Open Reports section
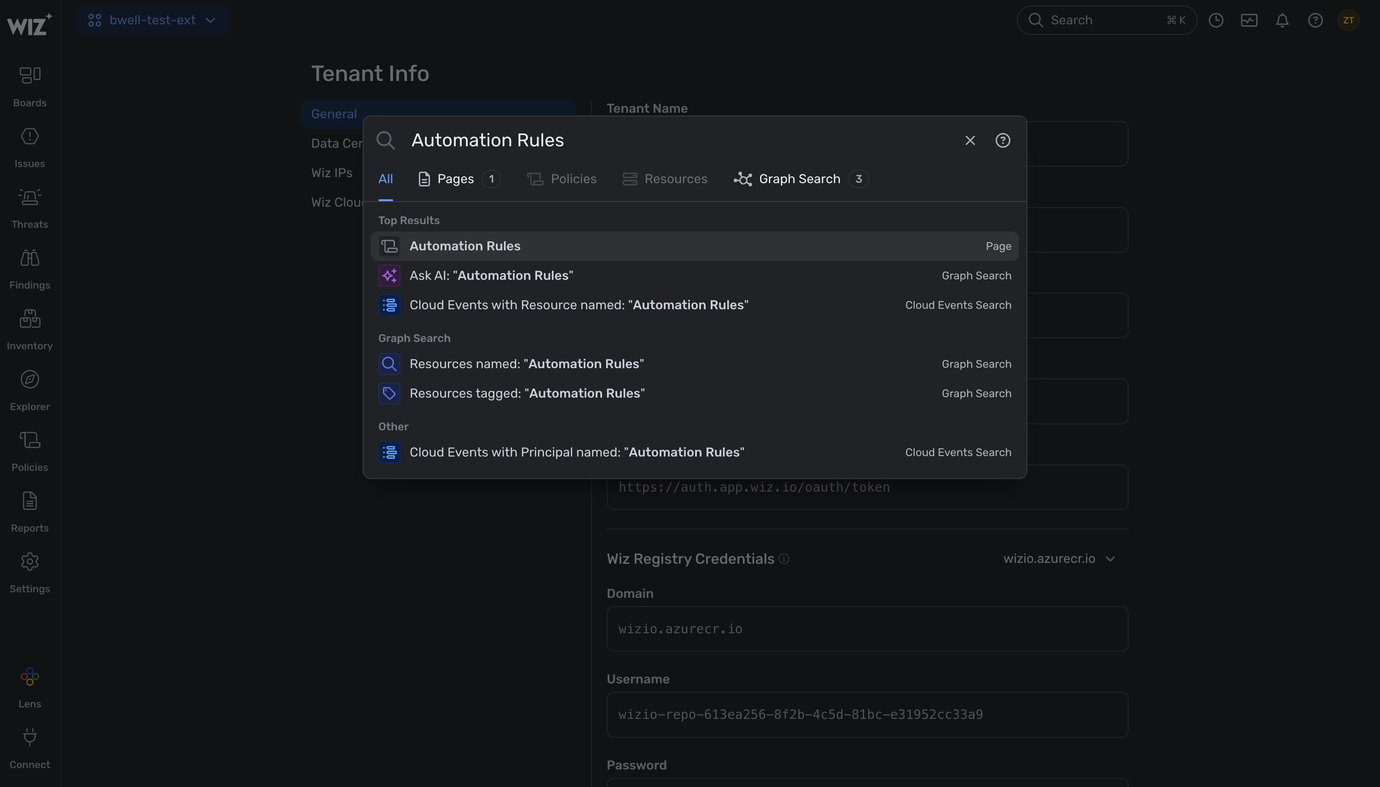1380x787 pixels. click(x=30, y=512)
